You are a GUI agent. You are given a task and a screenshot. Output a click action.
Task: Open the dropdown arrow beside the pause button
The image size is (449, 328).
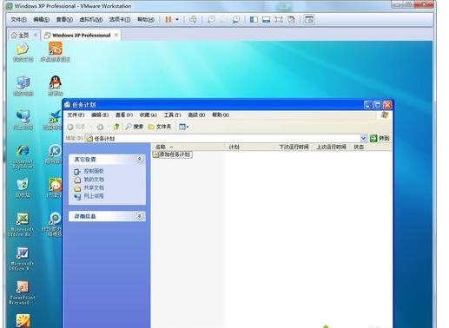point(177,20)
